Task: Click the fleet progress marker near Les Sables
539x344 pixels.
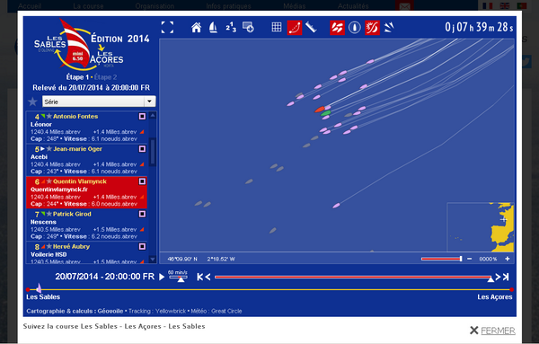Action: [x=39, y=288]
